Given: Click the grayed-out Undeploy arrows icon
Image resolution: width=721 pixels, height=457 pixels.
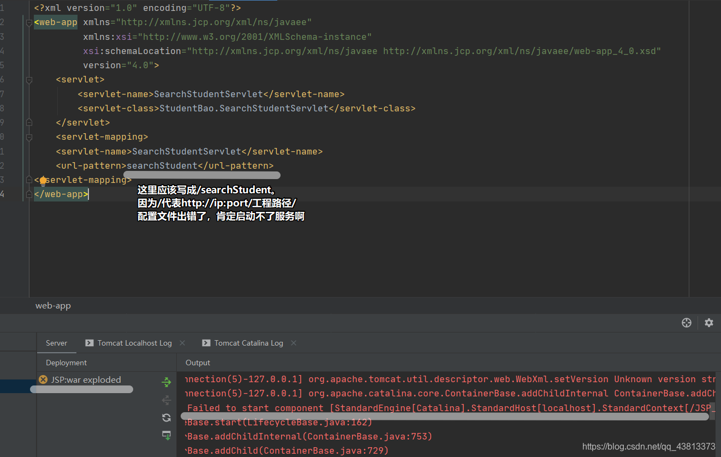Looking at the screenshot, I should coord(166,400).
